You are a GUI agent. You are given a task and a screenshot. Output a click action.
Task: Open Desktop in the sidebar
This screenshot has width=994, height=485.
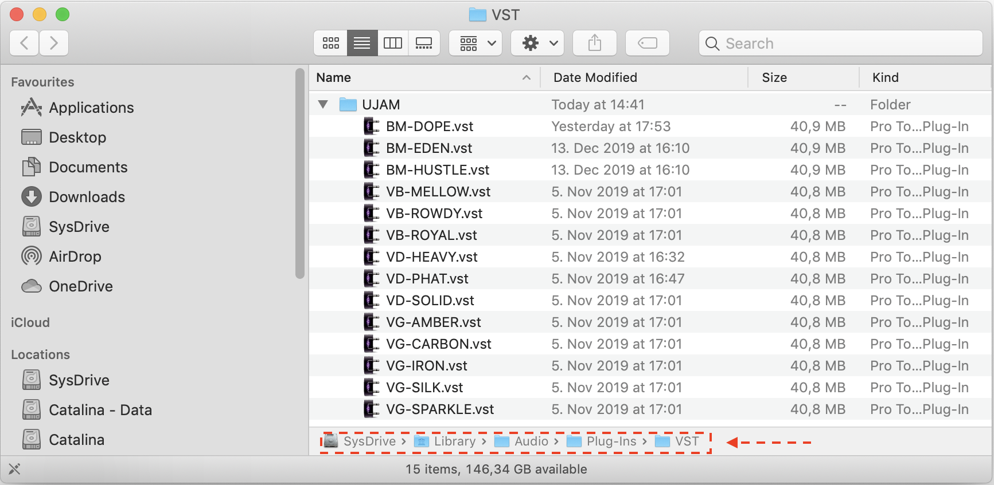[x=64, y=137]
